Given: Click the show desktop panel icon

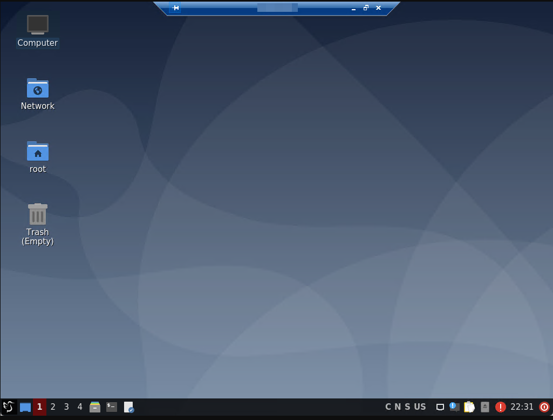Looking at the screenshot, I should click(x=25, y=407).
